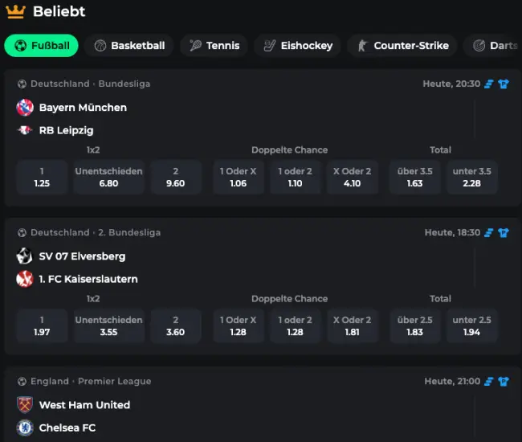Switch to the Basketball tab

[x=128, y=46]
